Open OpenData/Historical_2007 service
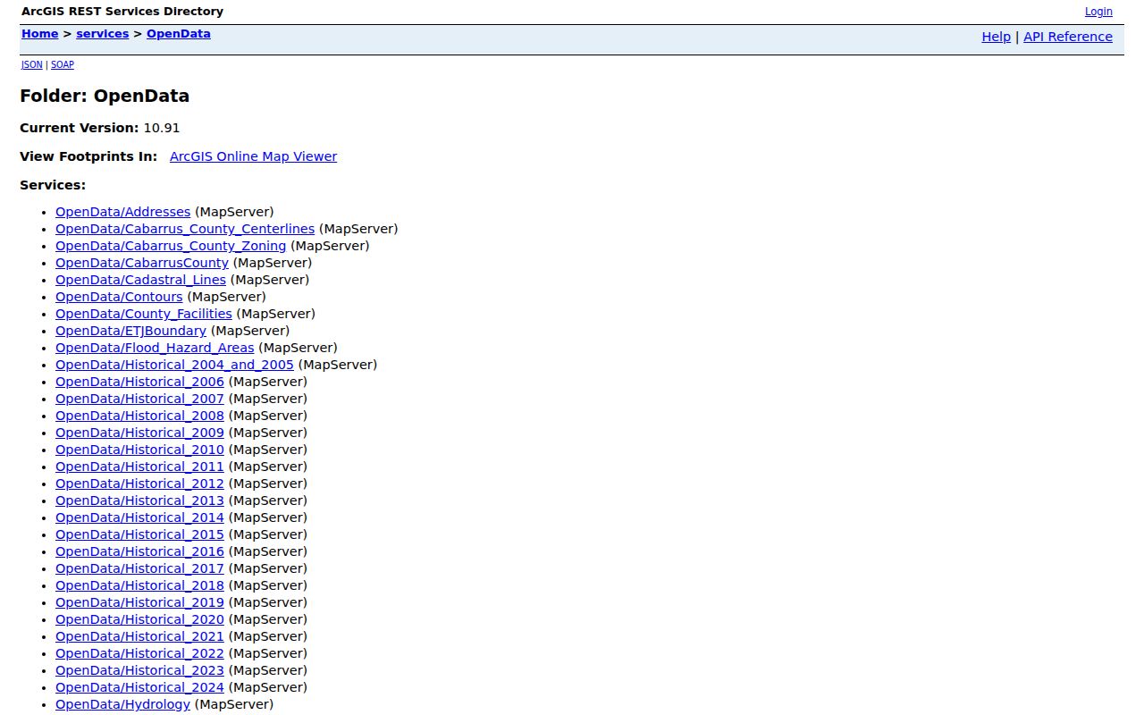Screen dimensions: 1144x715 tap(139, 399)
